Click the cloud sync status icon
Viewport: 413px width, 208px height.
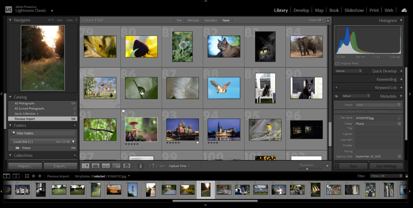click(x=404, y=10)
